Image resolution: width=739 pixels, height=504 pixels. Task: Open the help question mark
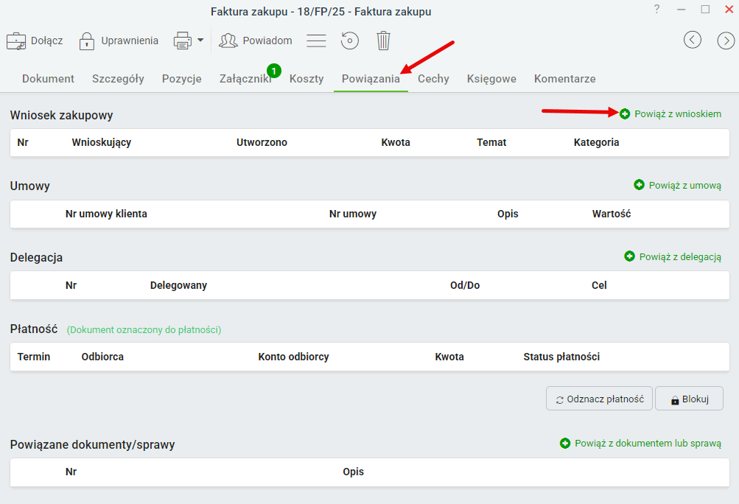coord(657,9)
